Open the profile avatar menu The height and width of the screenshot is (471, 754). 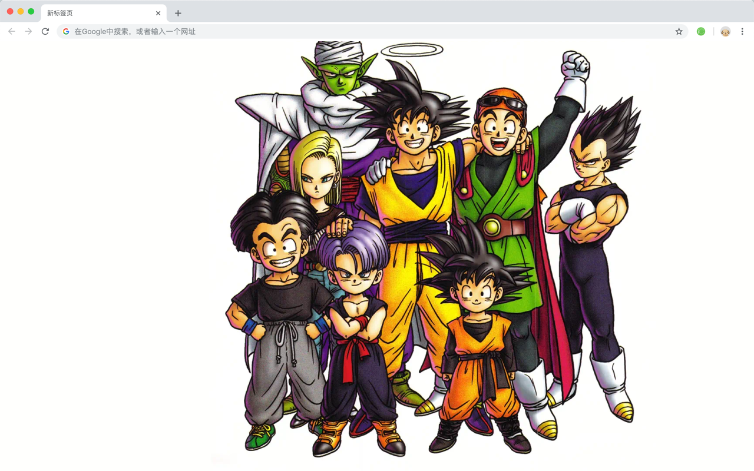[725, 31]
